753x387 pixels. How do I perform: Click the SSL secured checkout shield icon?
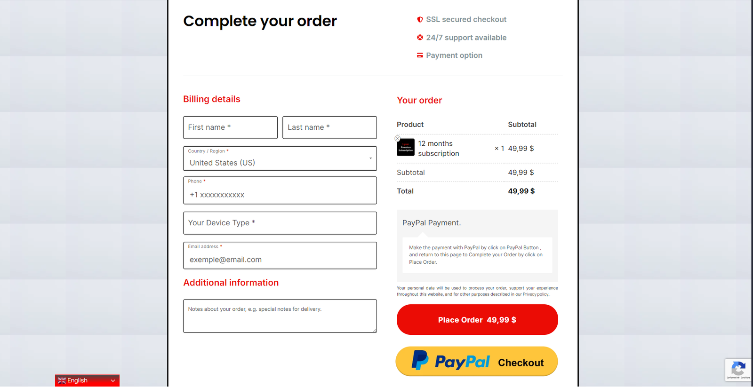[x=420, y=20]
